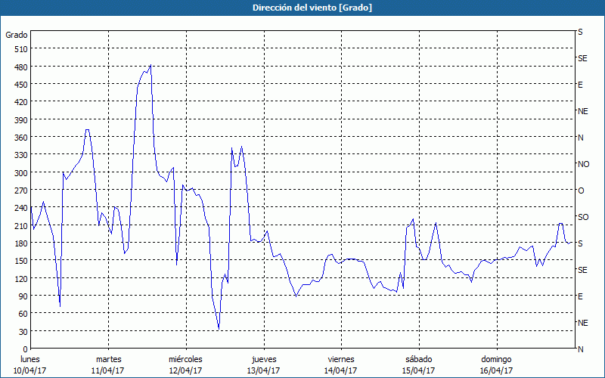Screen dimensions: 605x378
Task: Select the 16/04/17 date label
Action: (496, 370)
